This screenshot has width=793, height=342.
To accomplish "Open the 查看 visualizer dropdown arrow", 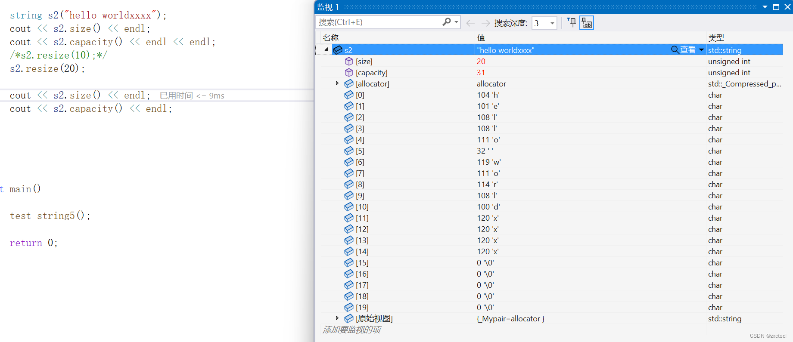I will 701,50.
